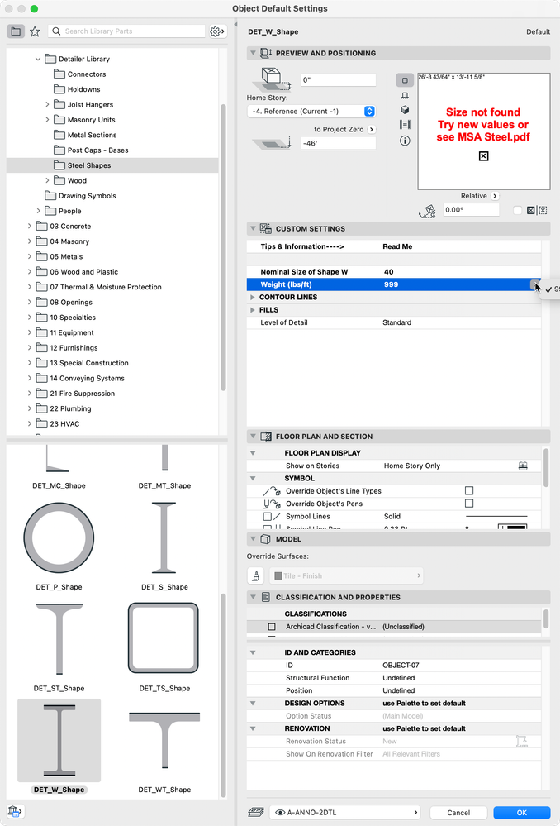Select DET_ST_Shape thumbnail
The image size is (560, 826).
(x=59, y=638)
